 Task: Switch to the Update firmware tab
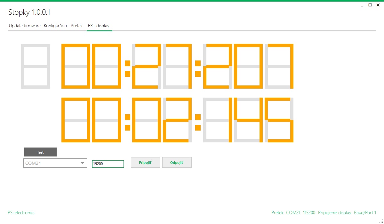pos(25,26)
